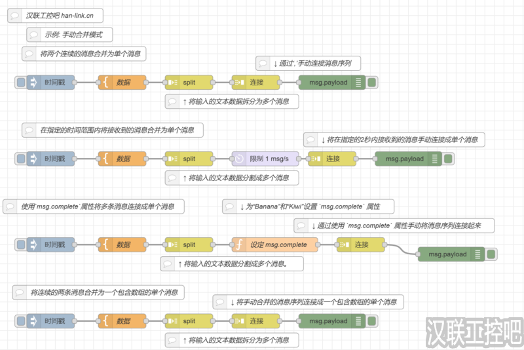Trigger the inject button in the msg.complete flow
This screenshot has width=524, height=350.
pos(21,244)
